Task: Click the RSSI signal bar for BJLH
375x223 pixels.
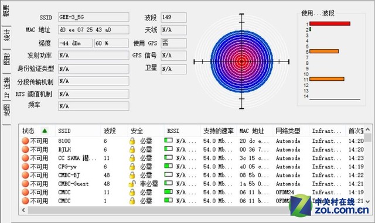Action: pyautogui.click(x=168, y=149)
